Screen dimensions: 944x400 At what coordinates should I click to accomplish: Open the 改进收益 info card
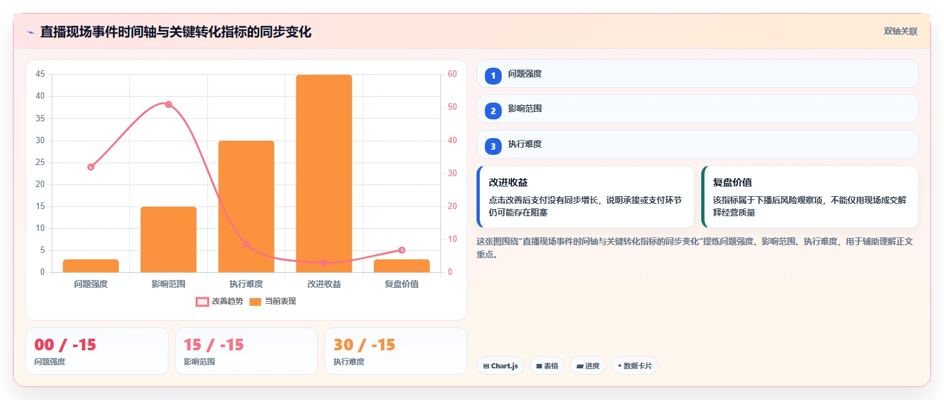click(x=586, y=197)
